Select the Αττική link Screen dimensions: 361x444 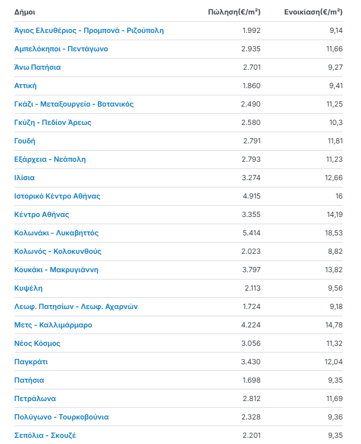coord(25,86)
